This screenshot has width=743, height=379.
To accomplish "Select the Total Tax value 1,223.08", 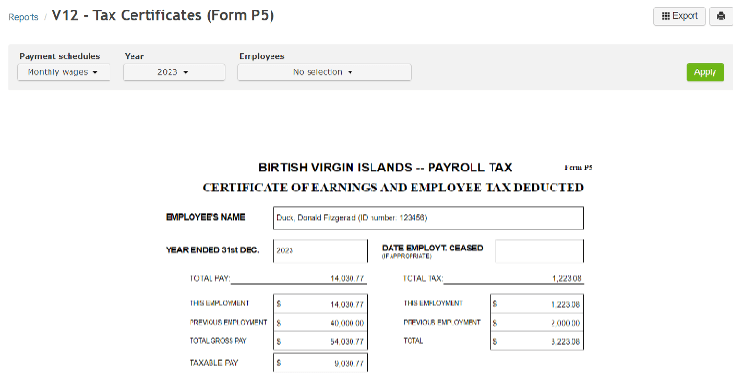I will click(x=567, y=278).
